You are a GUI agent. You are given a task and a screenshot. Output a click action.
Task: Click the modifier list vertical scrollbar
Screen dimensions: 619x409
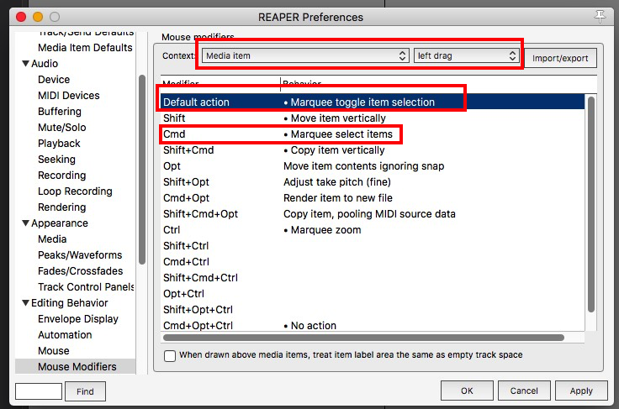(591, 204)
